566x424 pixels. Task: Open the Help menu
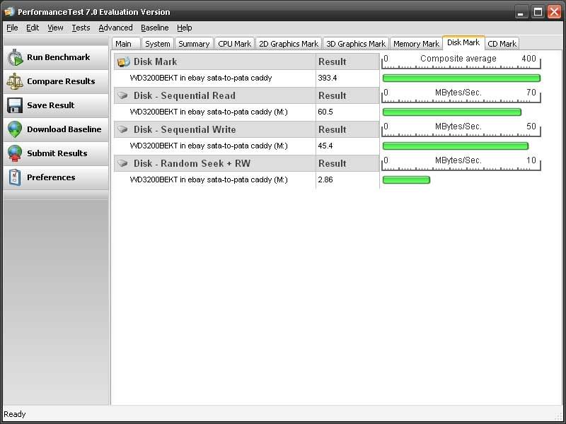tap(185, 28)
